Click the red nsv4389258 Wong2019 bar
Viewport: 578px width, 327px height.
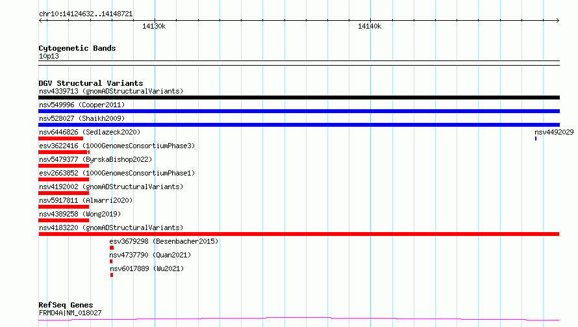tap(64, 220)
